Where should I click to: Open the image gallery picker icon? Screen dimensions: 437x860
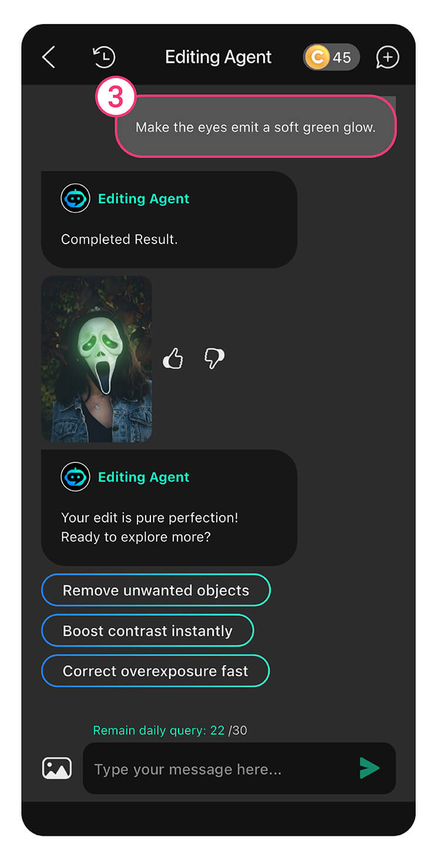[x=57, y=768]
